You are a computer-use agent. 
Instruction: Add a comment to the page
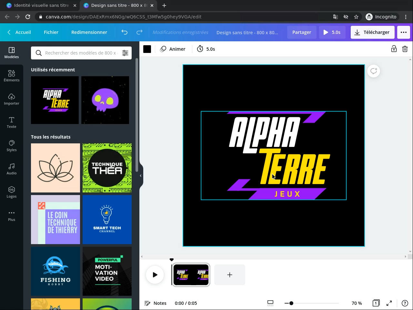(x=374, y=71)
